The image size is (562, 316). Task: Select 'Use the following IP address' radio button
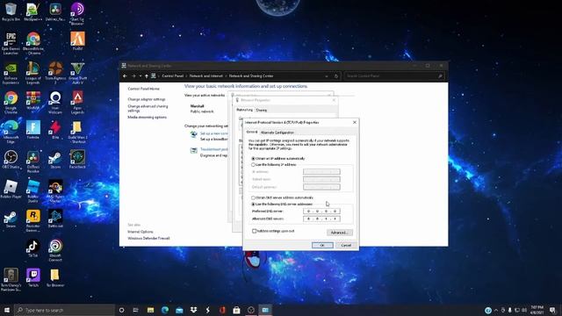click(253, 165)
